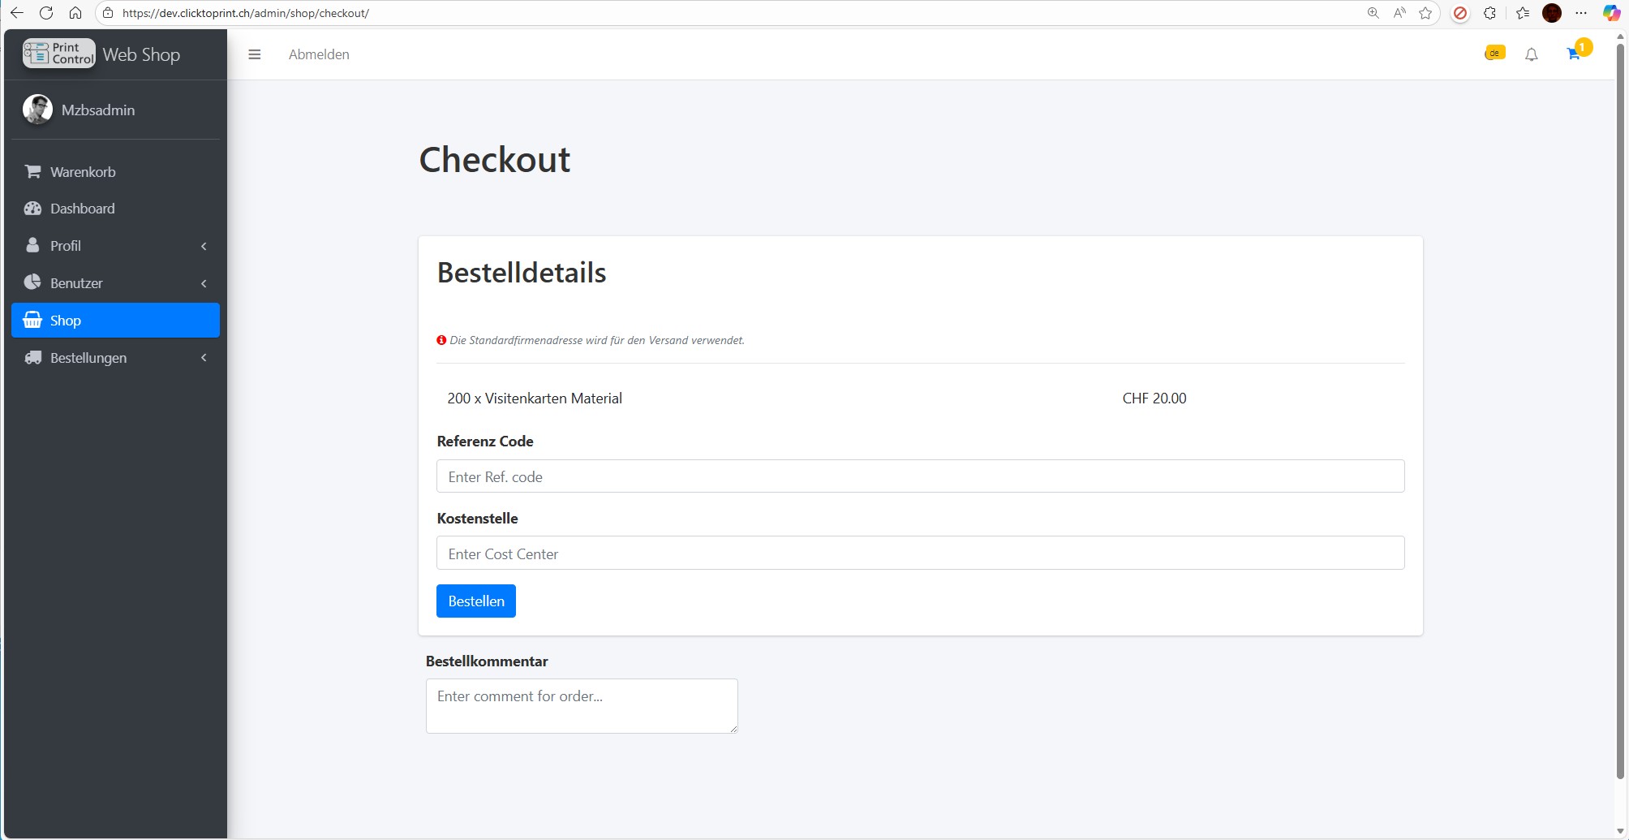Open Warenkorb in the sidebar
The image size is (1629, 840).
coord(83,172)
